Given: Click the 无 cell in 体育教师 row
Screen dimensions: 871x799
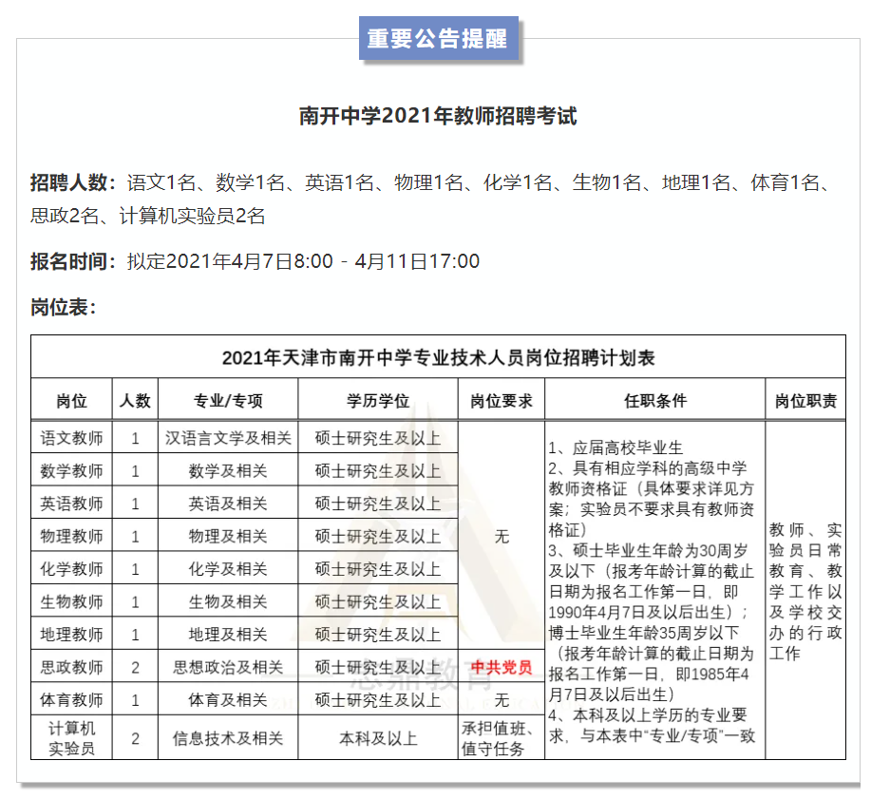Looking at the screenshot, I should [x=502, y=699].
